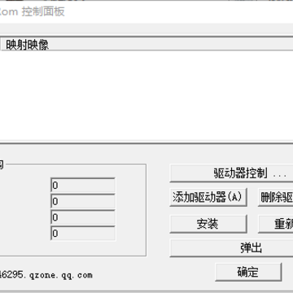Click the qzone.qq.com address text

click(46, 275)
